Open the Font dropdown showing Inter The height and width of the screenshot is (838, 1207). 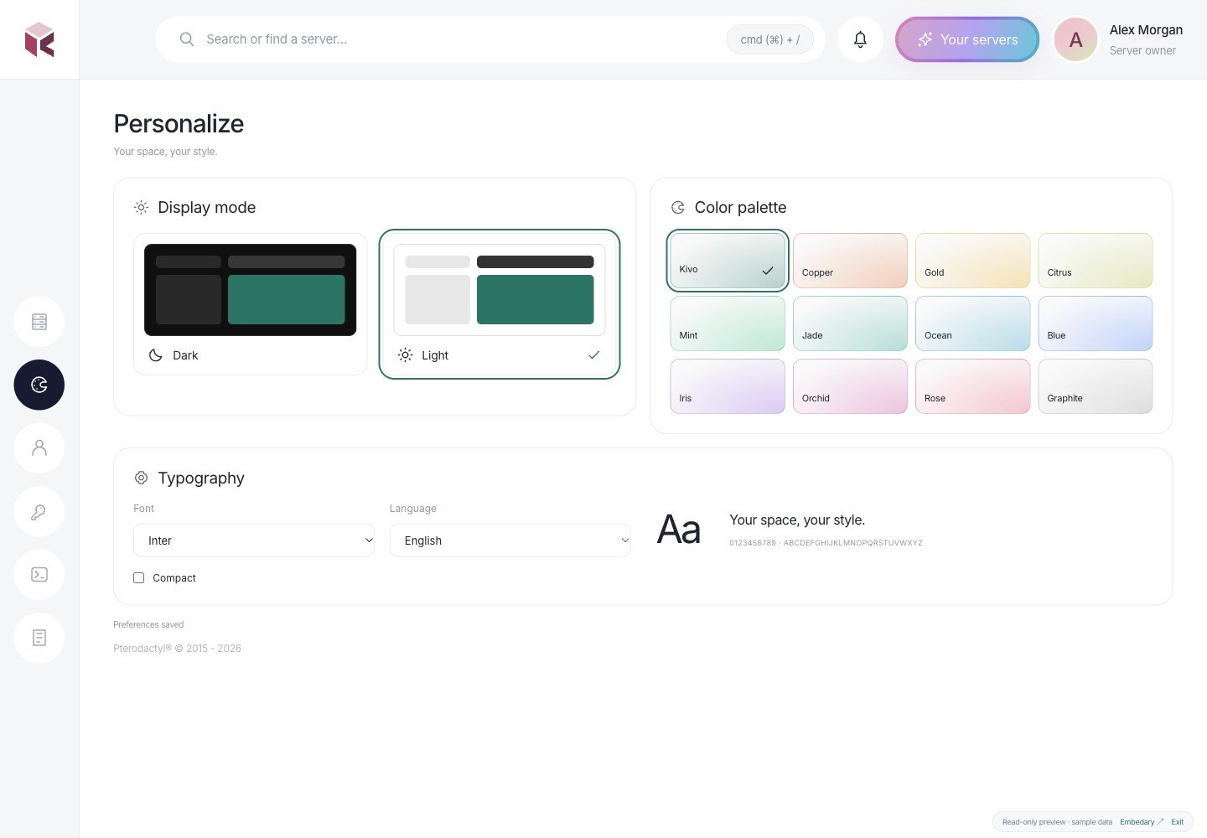254,541
